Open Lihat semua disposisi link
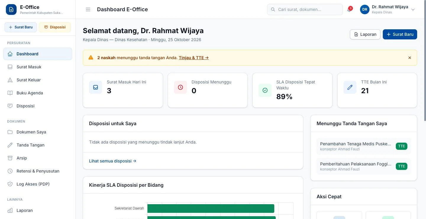 pyautogui.click(x=113, y=161)
